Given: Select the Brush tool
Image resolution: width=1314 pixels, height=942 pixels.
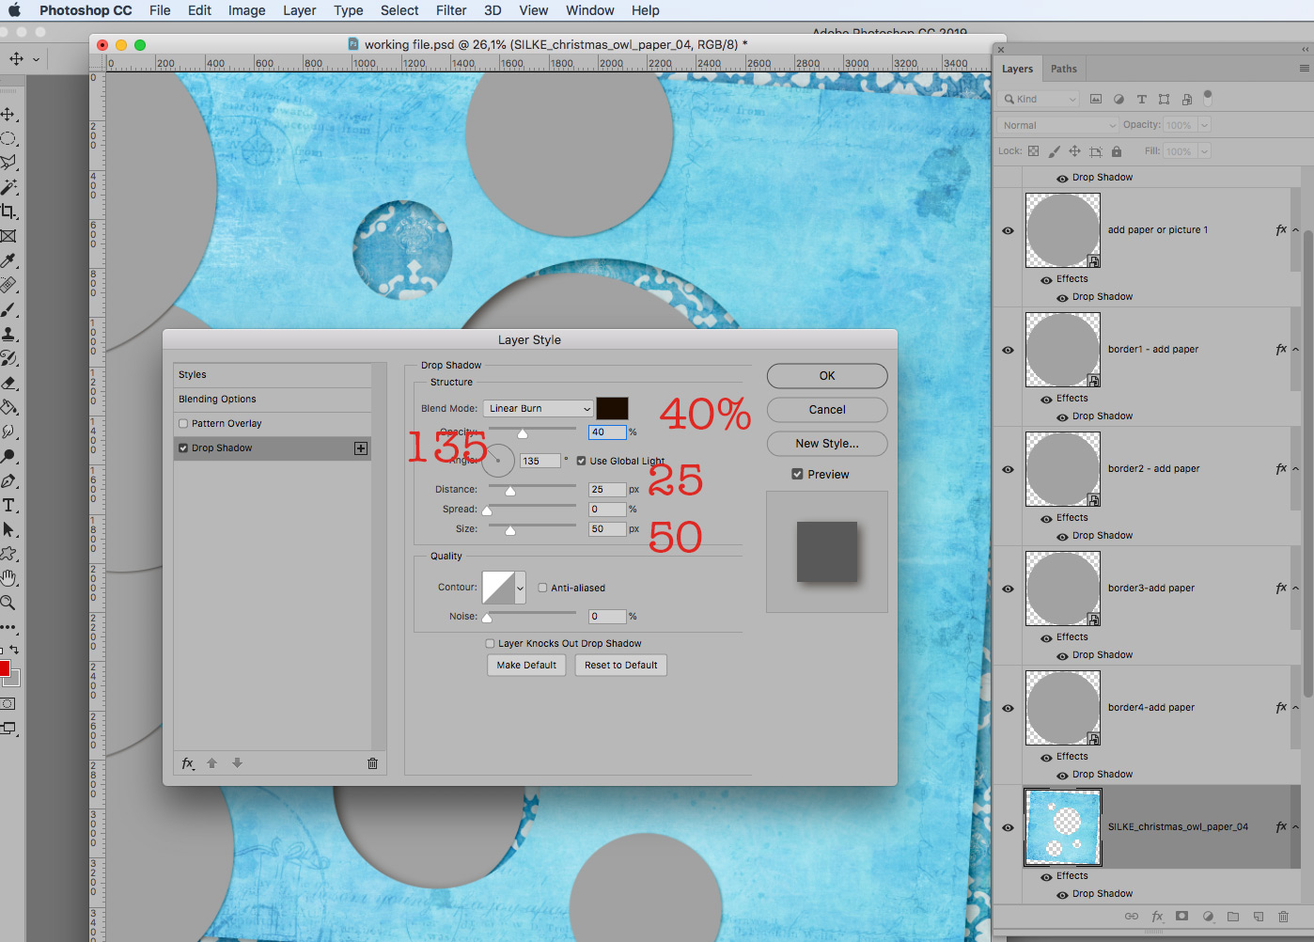Looking at the screenshot, I should pos(8,309).
